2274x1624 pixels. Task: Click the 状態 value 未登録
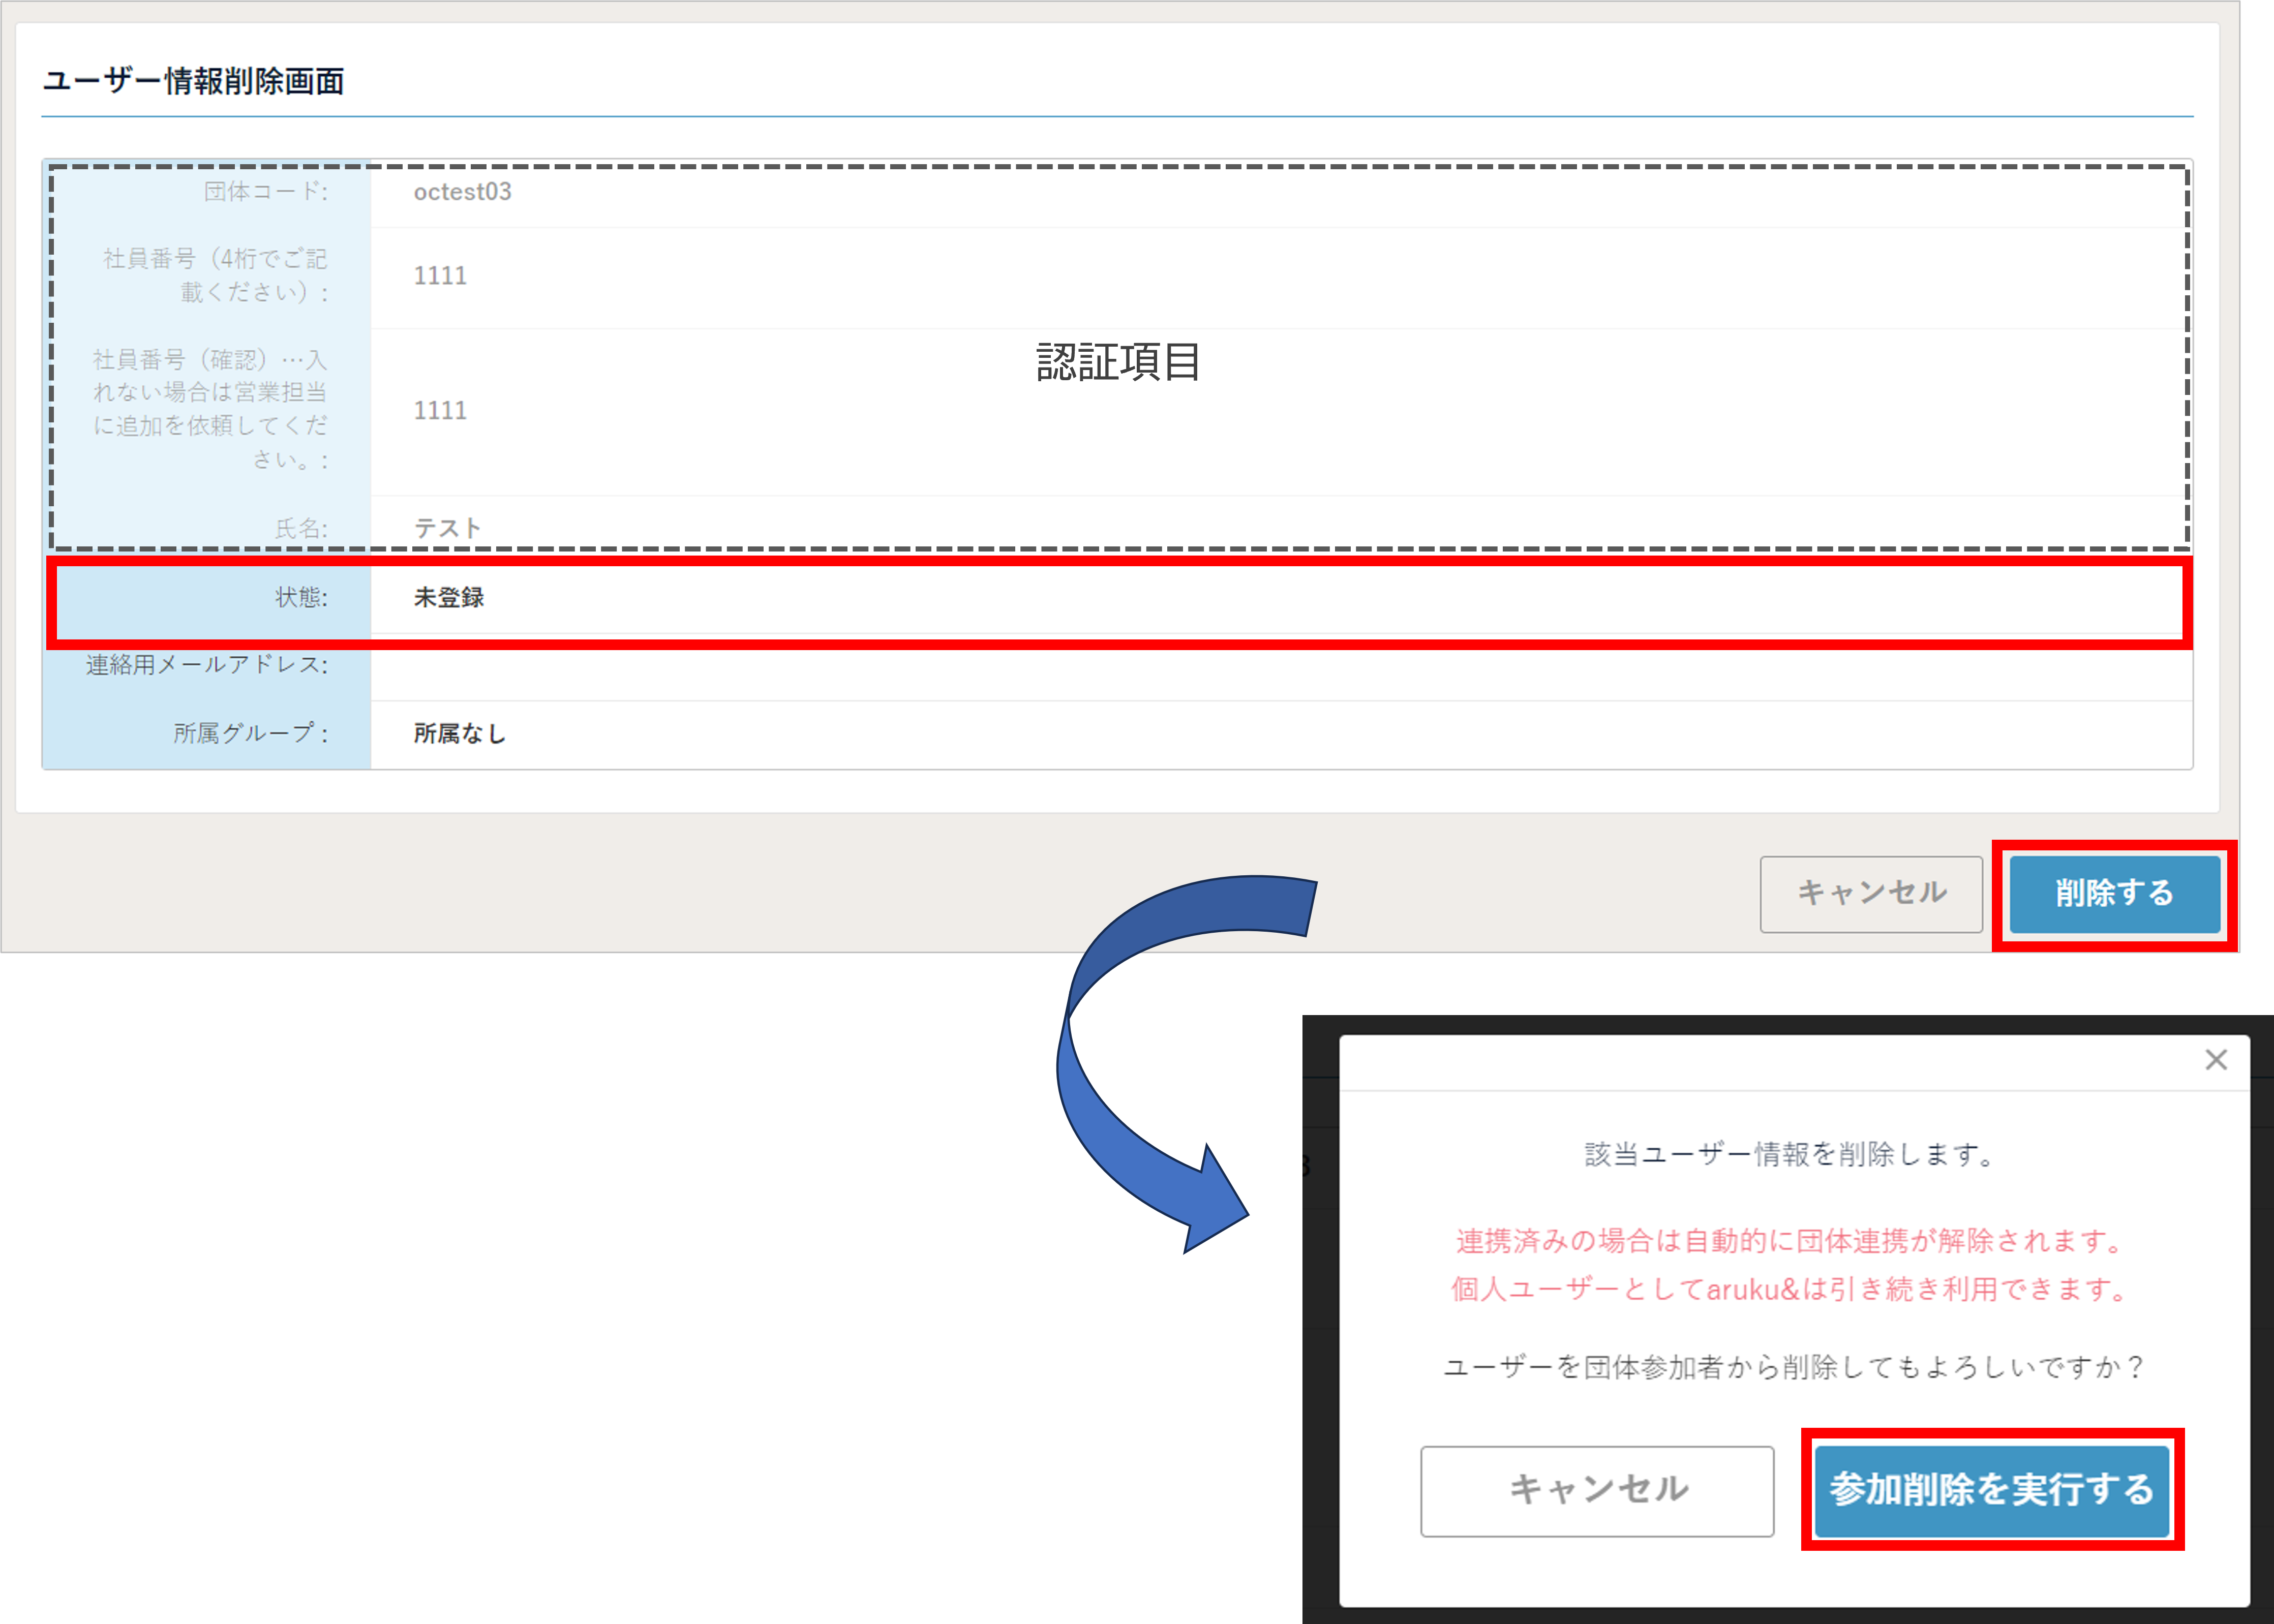[x=449, y=598]
